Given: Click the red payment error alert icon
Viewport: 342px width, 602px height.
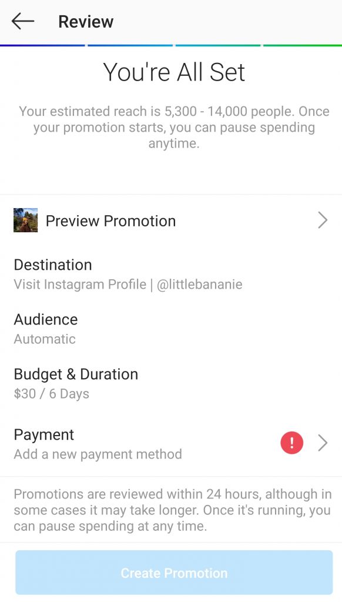Looking at the screenshot, I should (291, 443).
